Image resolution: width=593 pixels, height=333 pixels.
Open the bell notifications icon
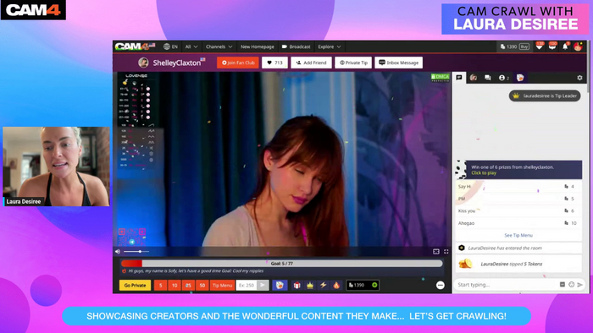[x=565, y=46]
